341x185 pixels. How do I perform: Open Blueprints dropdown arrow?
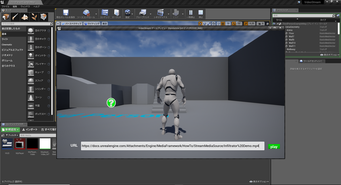(x=151, y=14)
